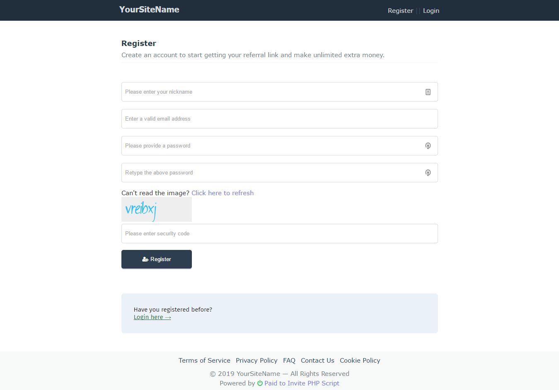Click the captcha security code image
559x390 pixels.
click(x=156, y=209)
